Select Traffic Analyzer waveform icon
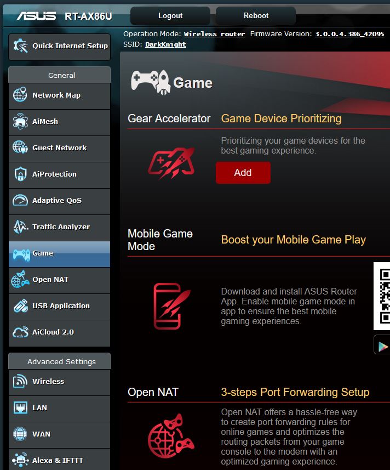This screenshot has width=390, height=470. 20,226
